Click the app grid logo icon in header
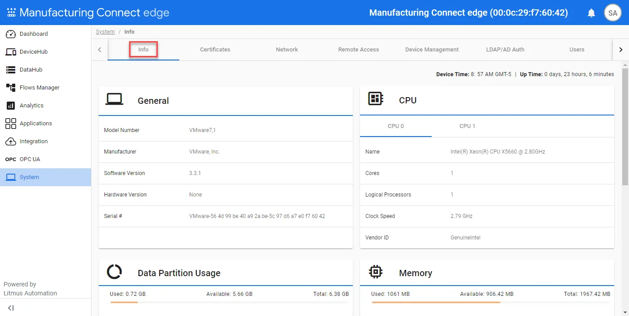Image resolution: width=629 pixels, height=316 pixels. click(11, 13)
